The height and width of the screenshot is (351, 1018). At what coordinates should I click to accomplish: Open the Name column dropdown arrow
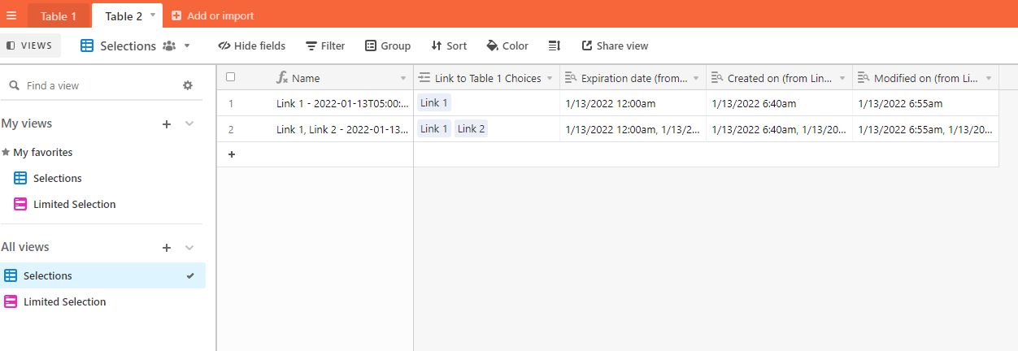coord(403,78)
